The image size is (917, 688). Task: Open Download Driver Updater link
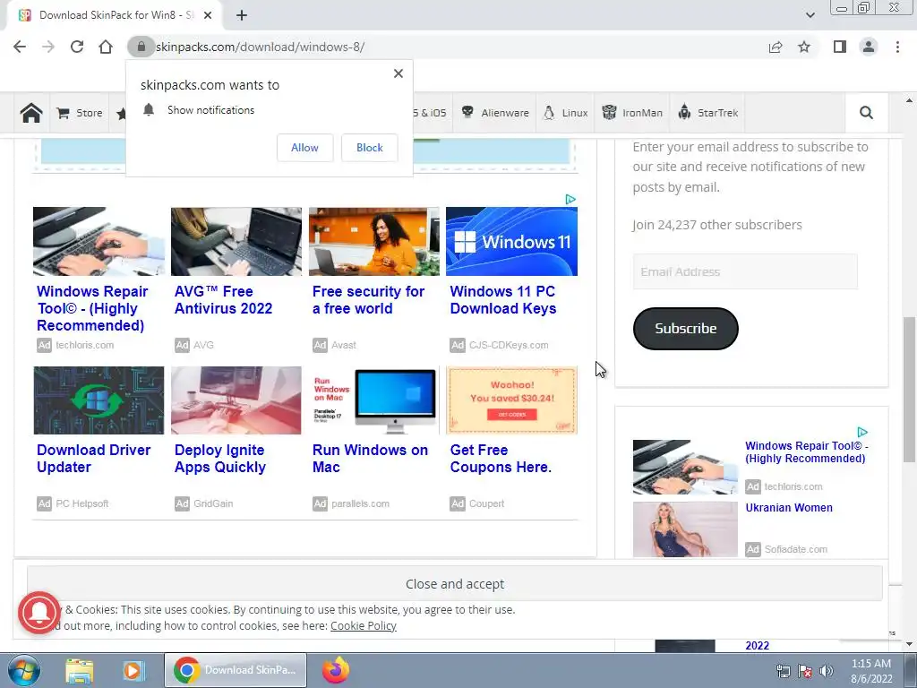click(93, 458)
